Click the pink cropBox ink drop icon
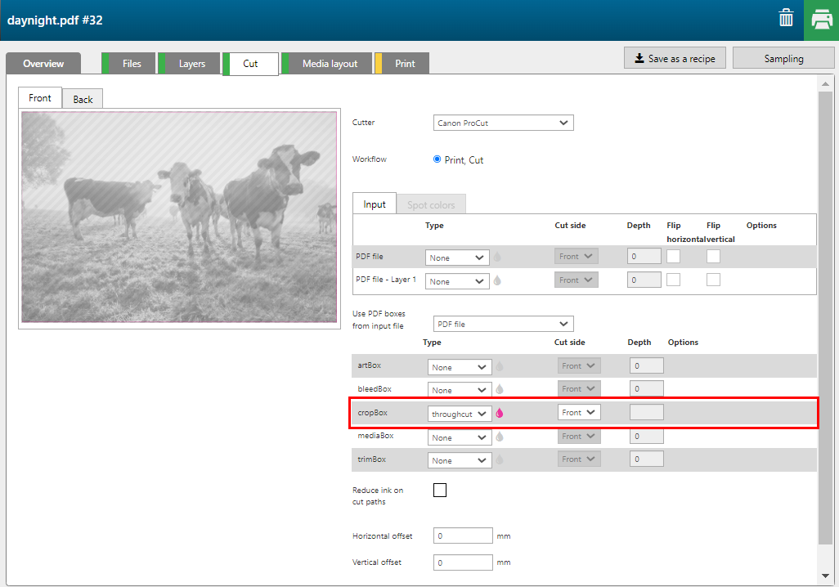 [x=500, y=413]
